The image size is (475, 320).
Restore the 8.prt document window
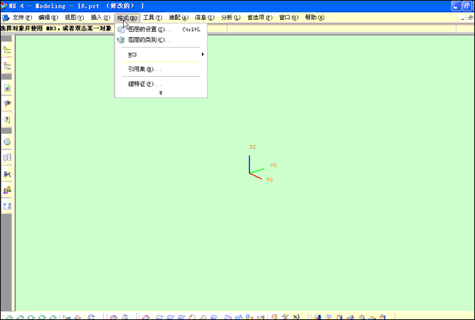point(471,18)
